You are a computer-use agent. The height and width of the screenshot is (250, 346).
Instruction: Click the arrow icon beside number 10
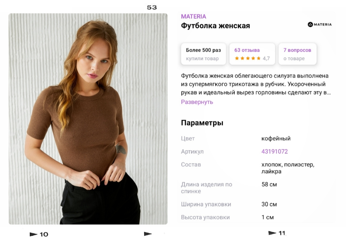tap(33, 234)
